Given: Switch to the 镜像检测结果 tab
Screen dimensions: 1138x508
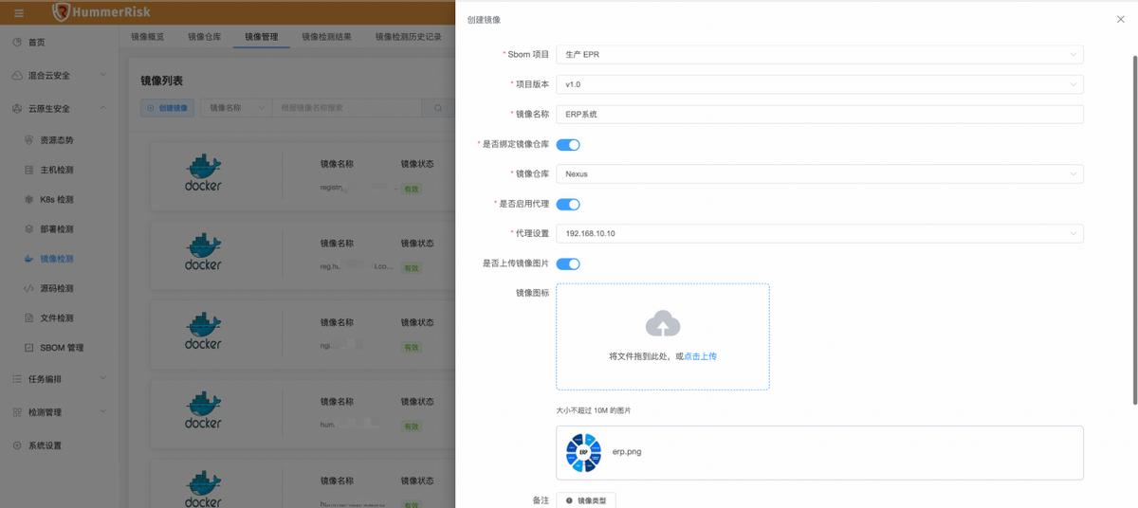Looking at the screenshot, I should [x=326, y=37].
